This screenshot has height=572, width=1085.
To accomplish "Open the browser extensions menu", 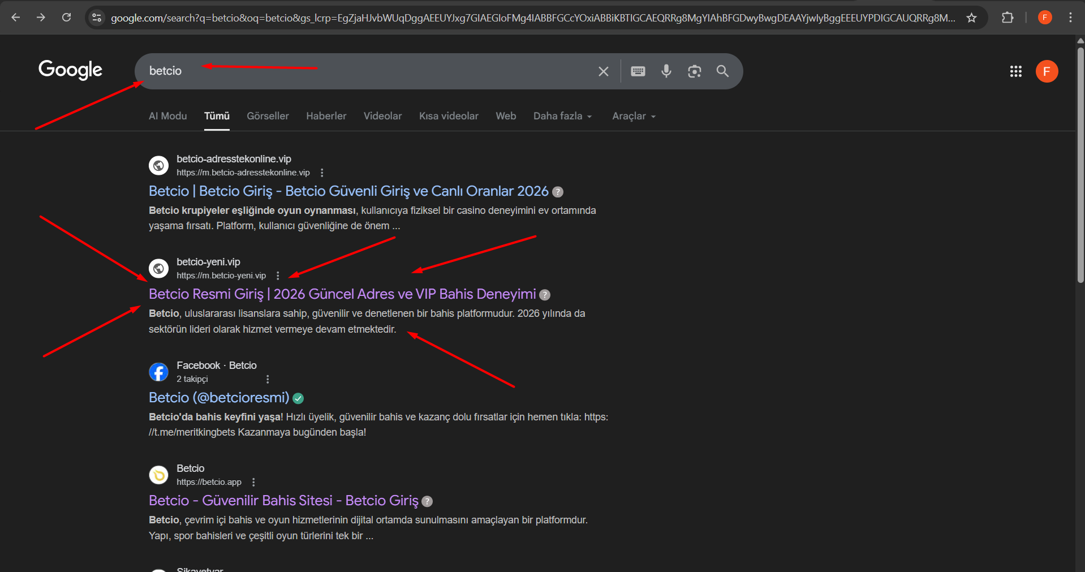I will point(1007,18).
